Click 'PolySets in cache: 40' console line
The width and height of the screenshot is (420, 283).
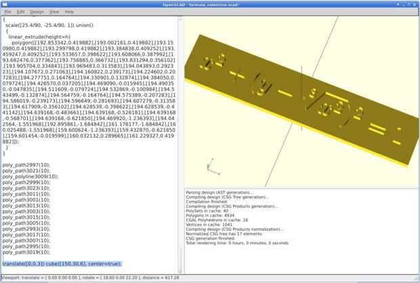(207, 211)
